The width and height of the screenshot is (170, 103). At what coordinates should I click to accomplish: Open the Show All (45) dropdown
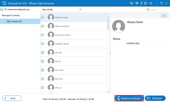62,10
